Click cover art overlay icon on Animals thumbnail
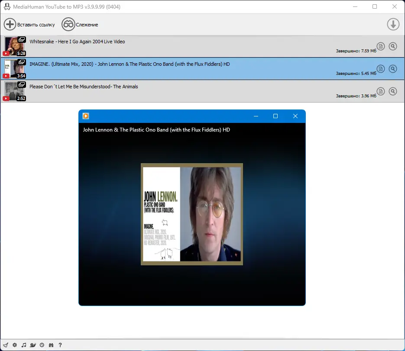 (22, 84)
